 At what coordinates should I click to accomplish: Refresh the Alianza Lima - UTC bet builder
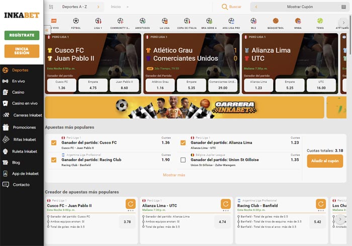[x=226, y=204]
